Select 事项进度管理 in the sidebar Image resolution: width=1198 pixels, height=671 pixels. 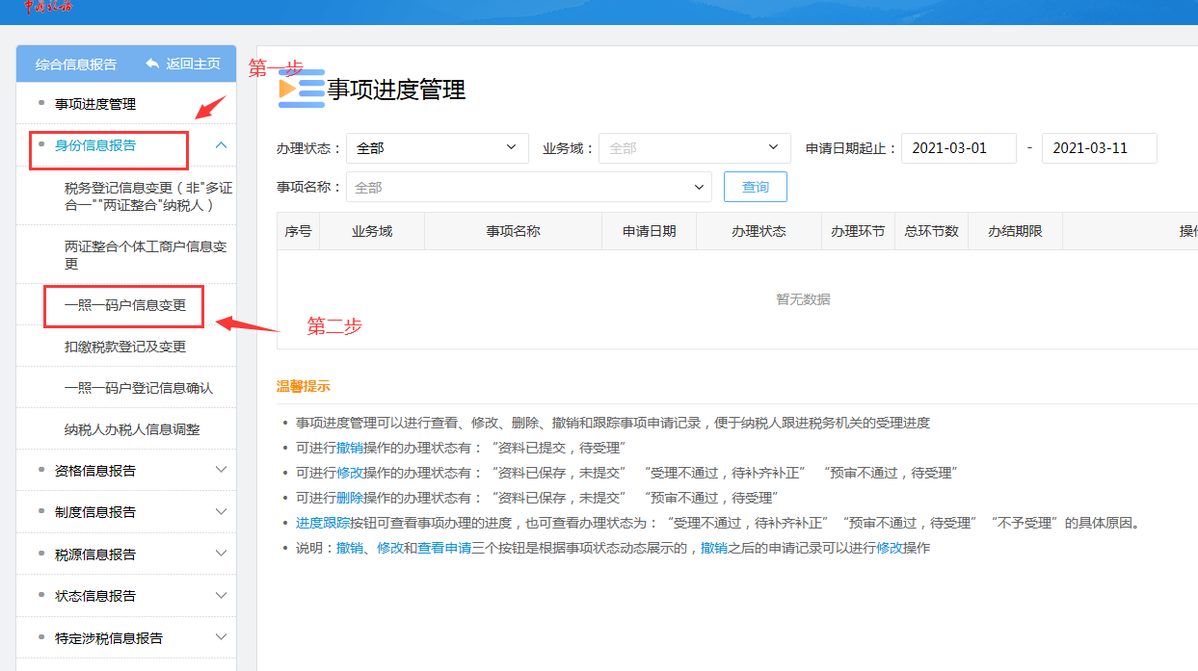95,104
